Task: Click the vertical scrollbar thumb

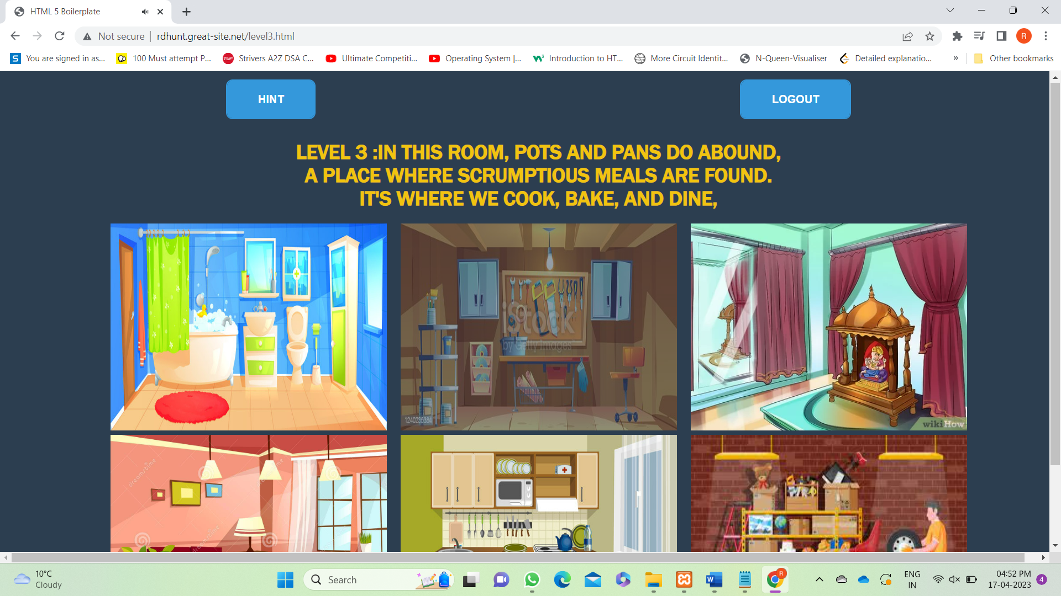Action: tap(1055, 274)
